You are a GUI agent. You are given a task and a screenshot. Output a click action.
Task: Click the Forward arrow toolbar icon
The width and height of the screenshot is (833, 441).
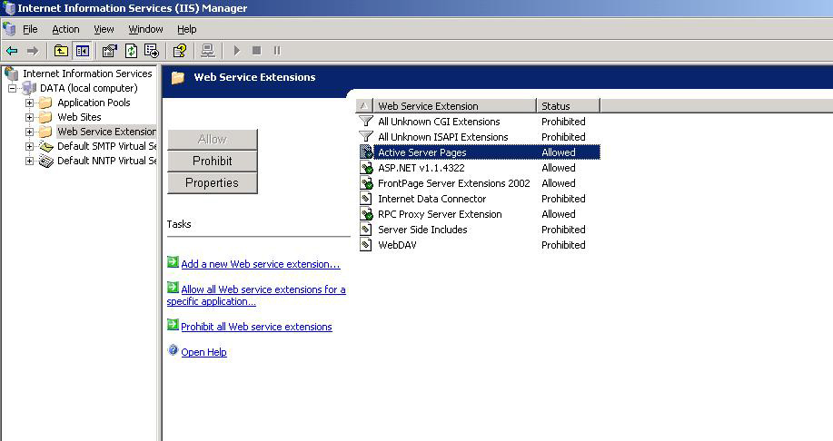(33, 51)
